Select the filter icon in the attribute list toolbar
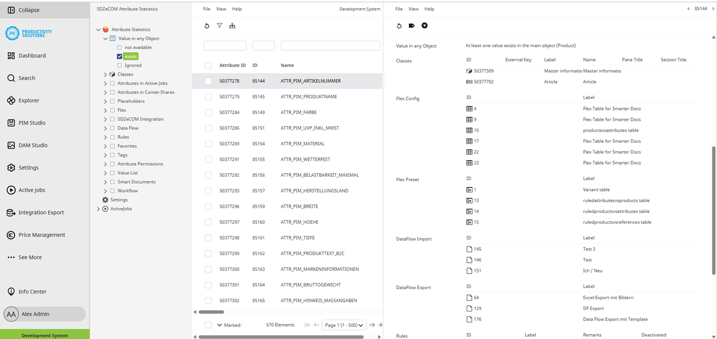The height and width of the screenshot is (339, 717). click(220, 26)
